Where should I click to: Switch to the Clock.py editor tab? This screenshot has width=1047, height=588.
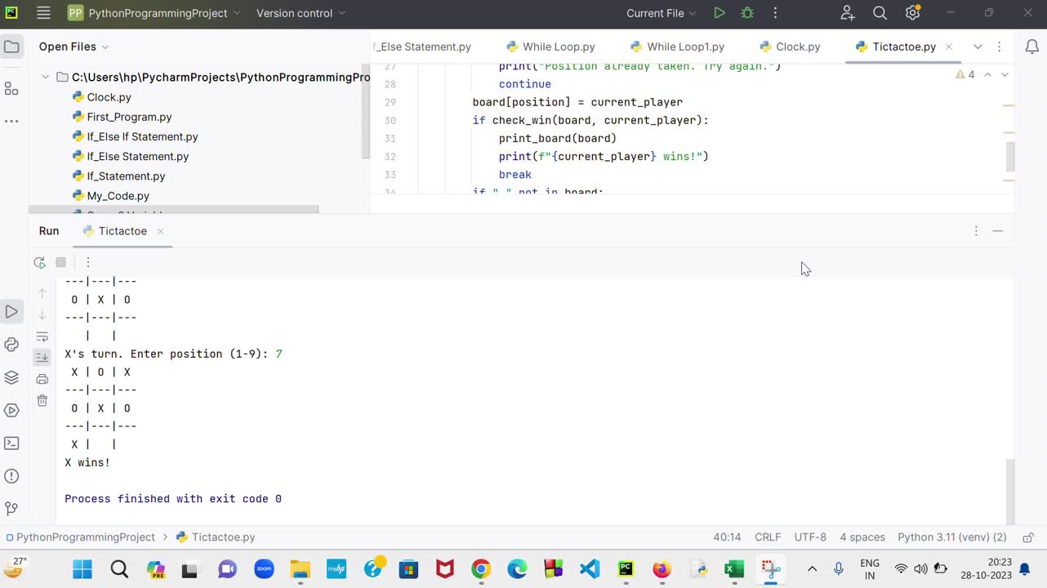(789, 47)
